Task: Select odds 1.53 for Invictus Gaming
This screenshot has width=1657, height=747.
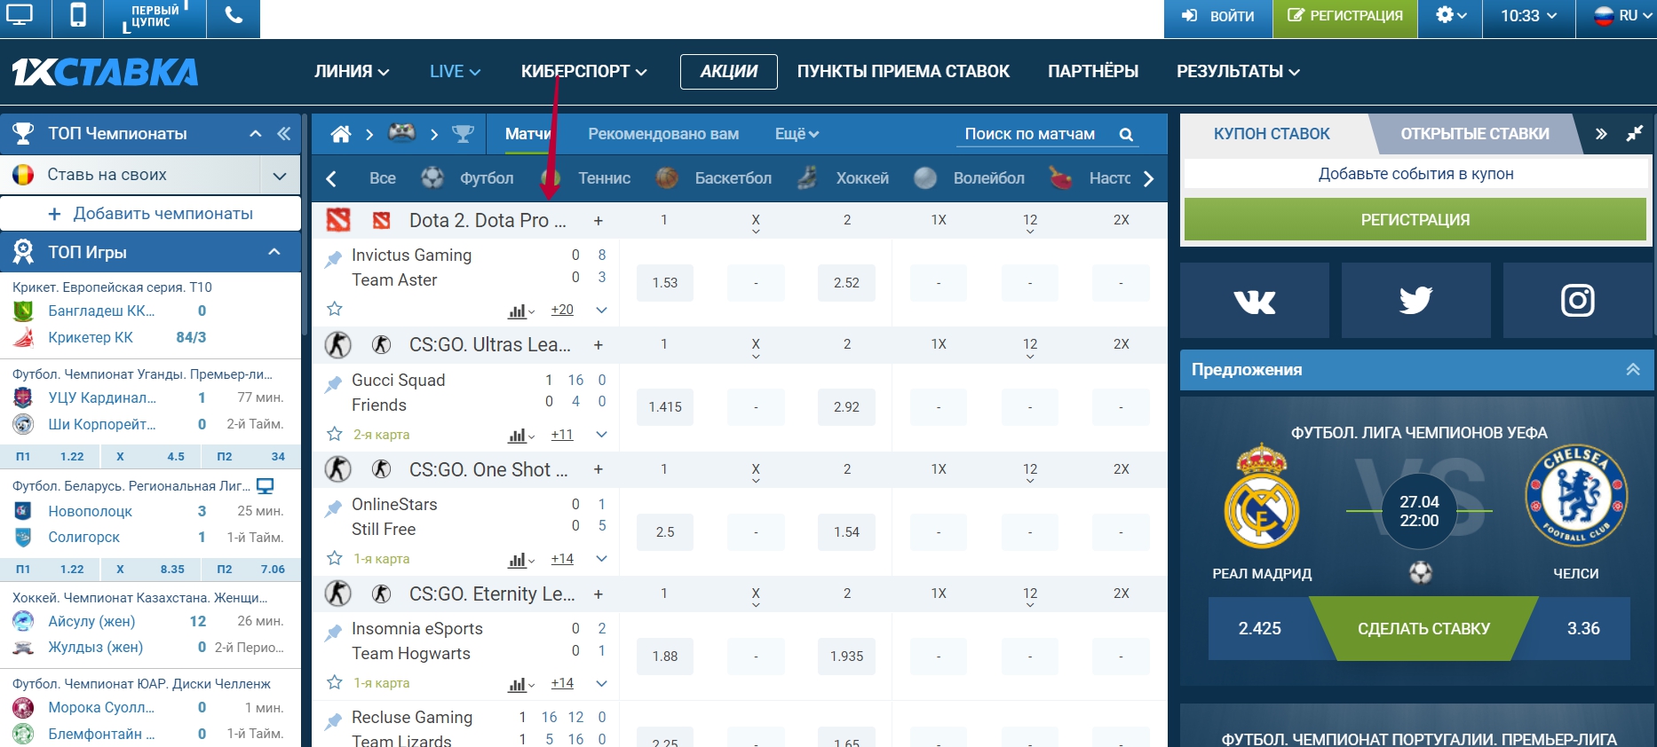Action: click(664, 283)
